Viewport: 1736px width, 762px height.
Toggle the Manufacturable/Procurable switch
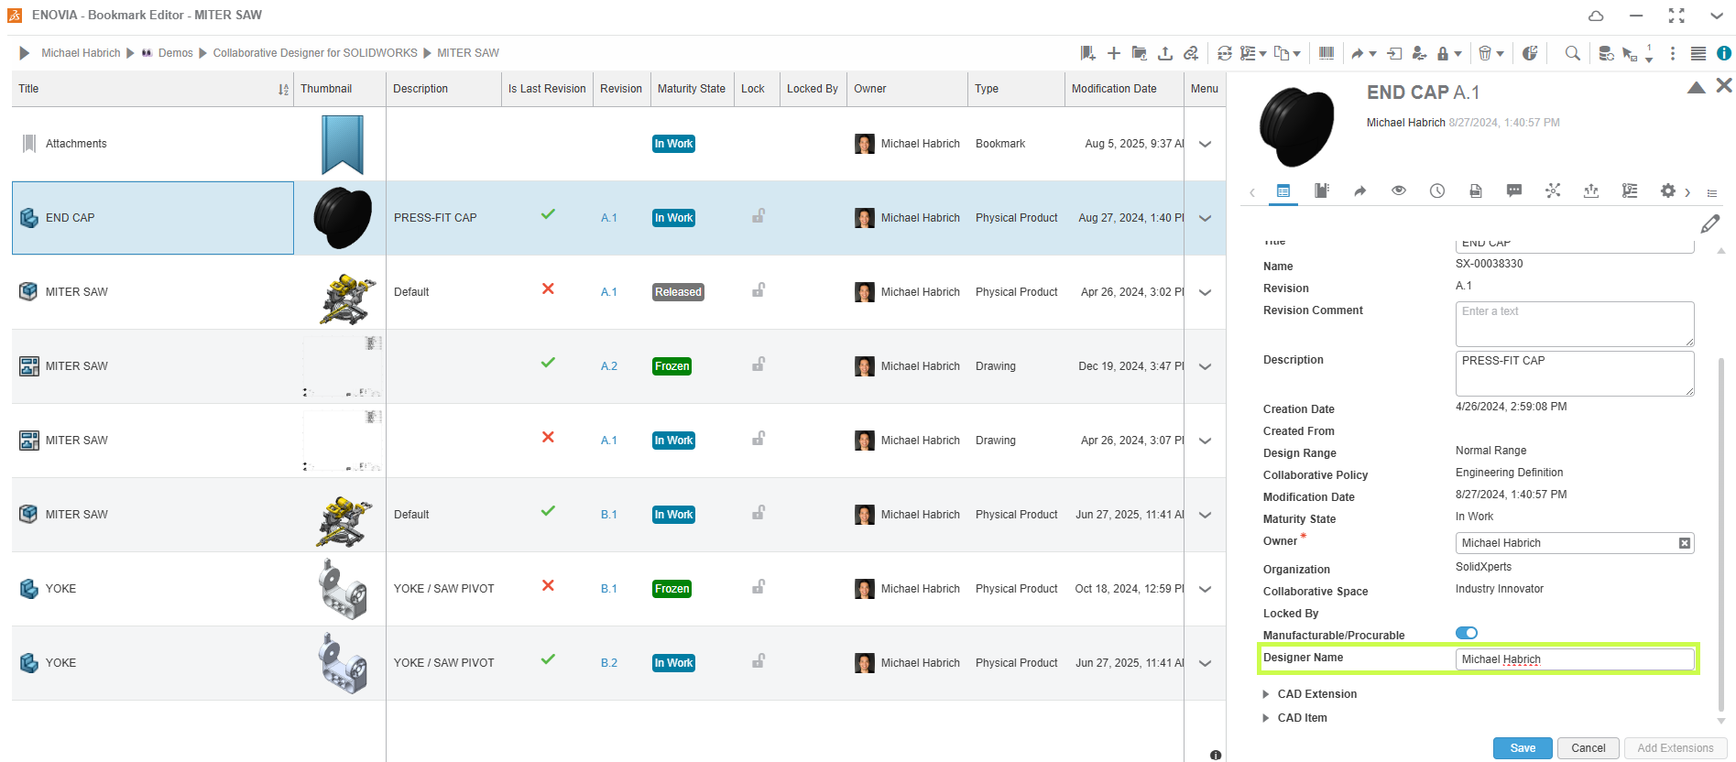coord(1466,633)
